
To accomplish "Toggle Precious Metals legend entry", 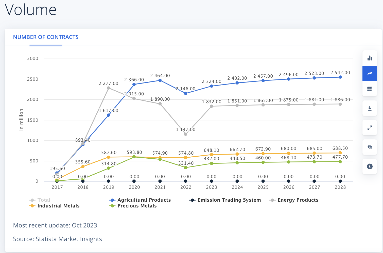I will [133, 206].
